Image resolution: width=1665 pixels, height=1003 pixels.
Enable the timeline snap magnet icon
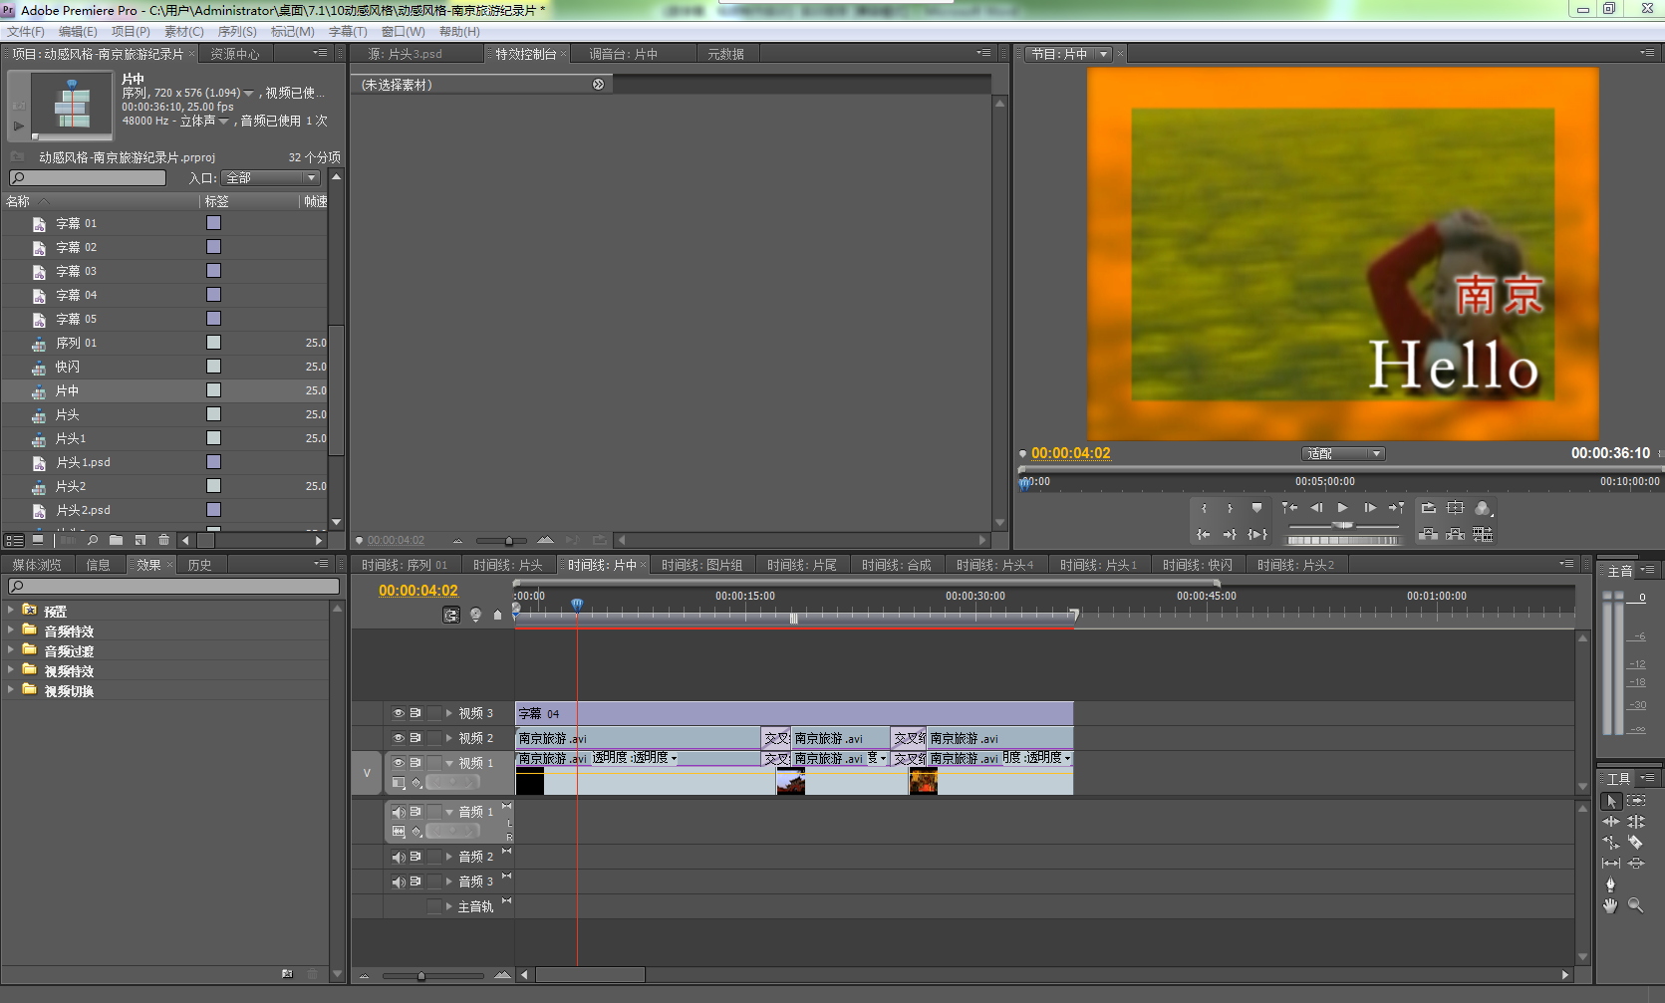coord(451,615)
